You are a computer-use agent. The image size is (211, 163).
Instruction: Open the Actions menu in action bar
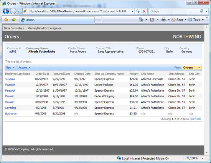coord(24,68)
